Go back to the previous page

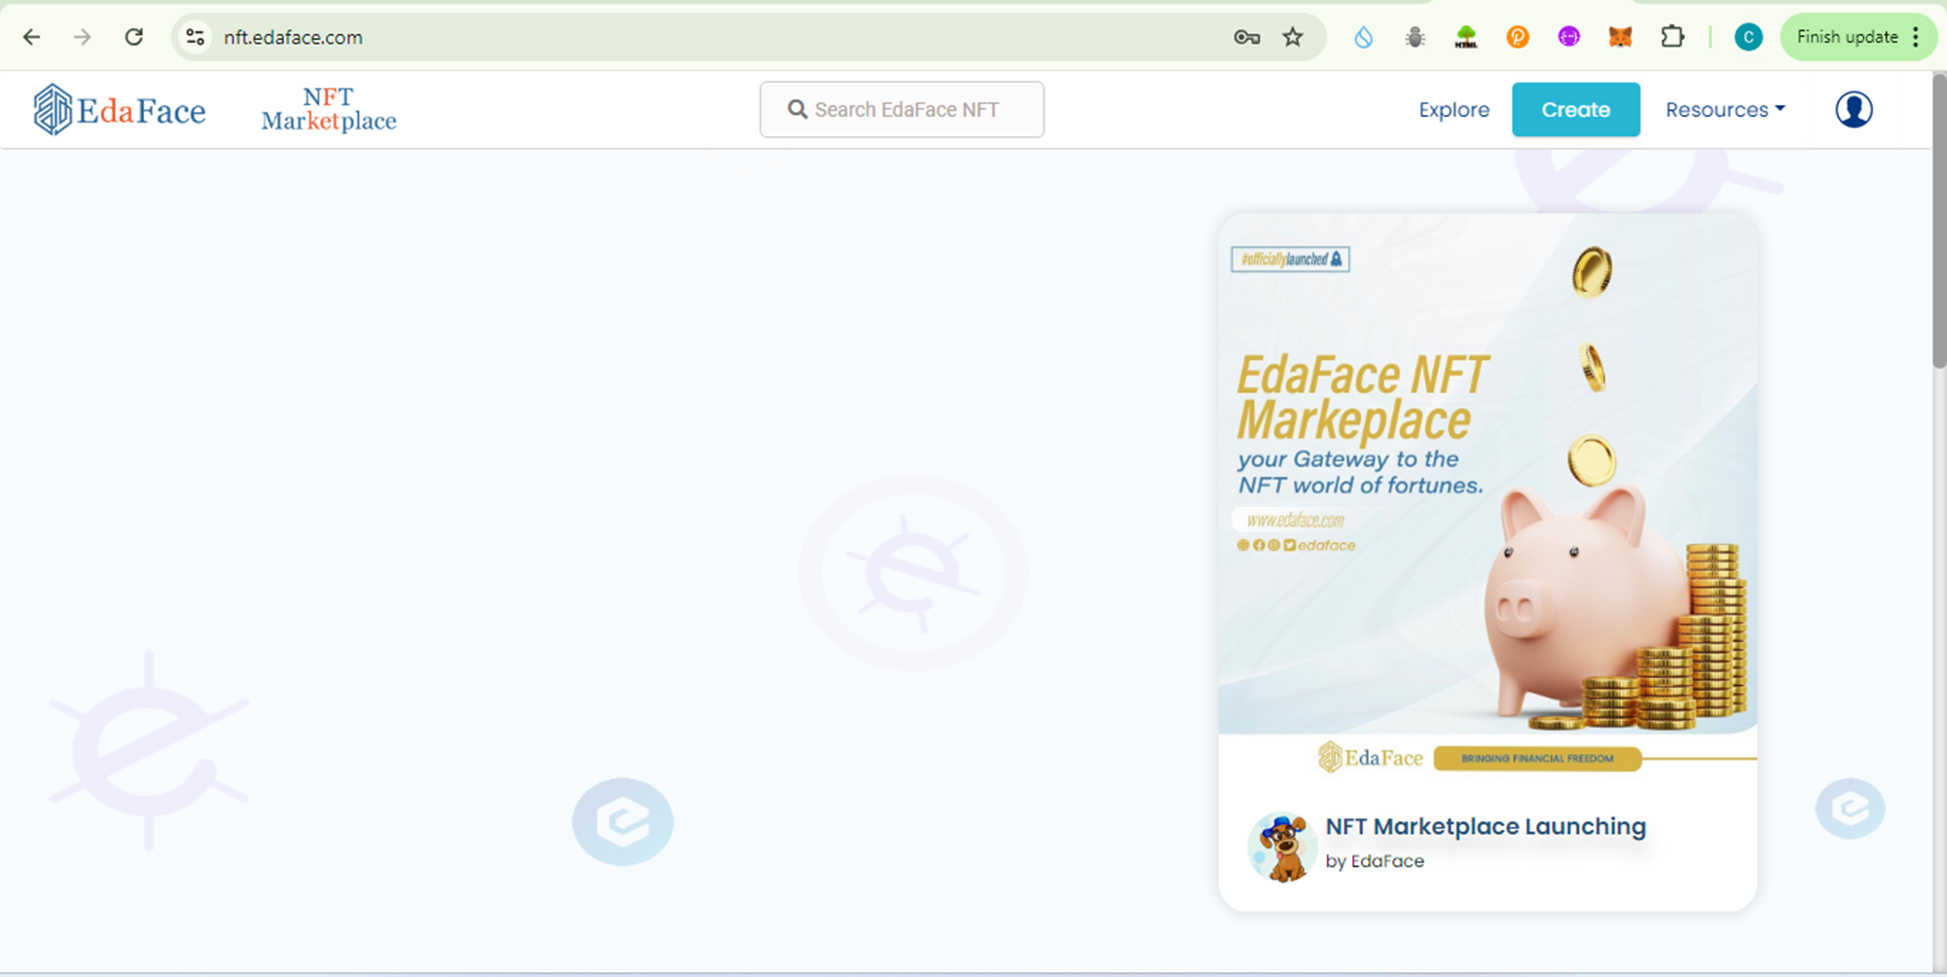(31, 37)
